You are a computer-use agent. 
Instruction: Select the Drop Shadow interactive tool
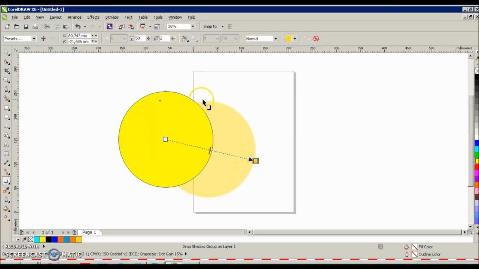(6, 182)
